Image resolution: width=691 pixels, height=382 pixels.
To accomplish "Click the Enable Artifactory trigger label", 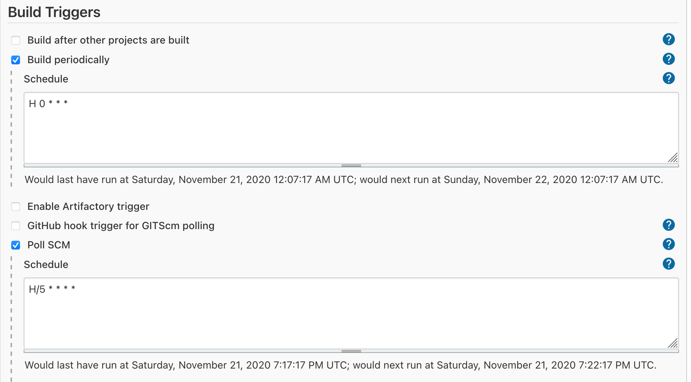I will click(x=88, y=207).
